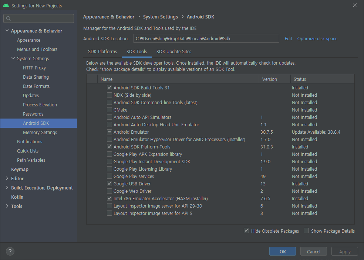Collapse the System Settings chevron
Screen dimensions: 364x260
click(13, 58)
